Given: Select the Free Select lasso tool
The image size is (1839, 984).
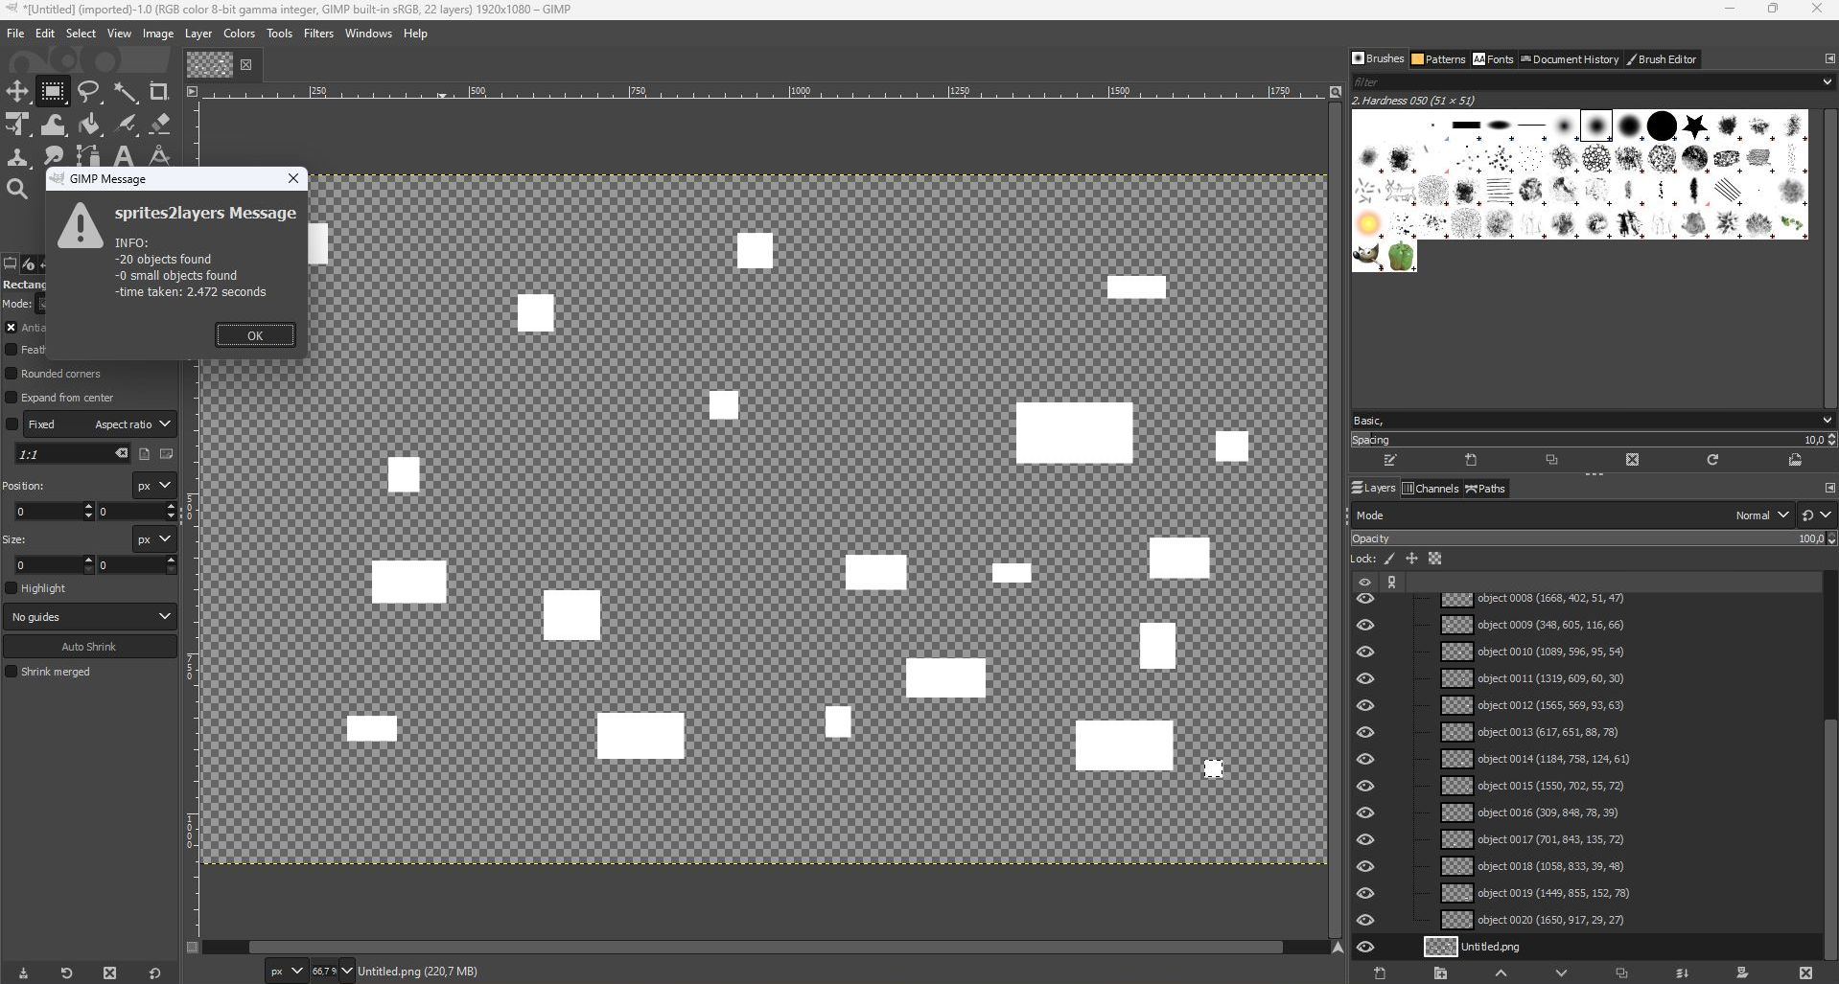Looking at the screenshot, I should (89, 92).
